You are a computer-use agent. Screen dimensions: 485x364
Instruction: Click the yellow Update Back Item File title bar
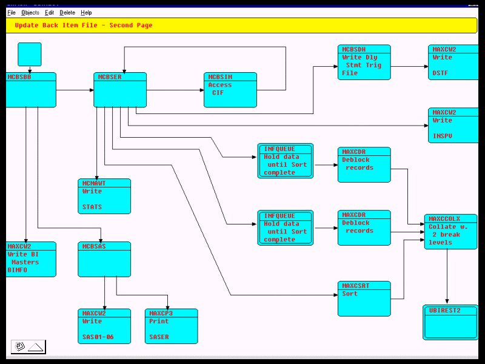pyautogui.click(x=241, y=25)
